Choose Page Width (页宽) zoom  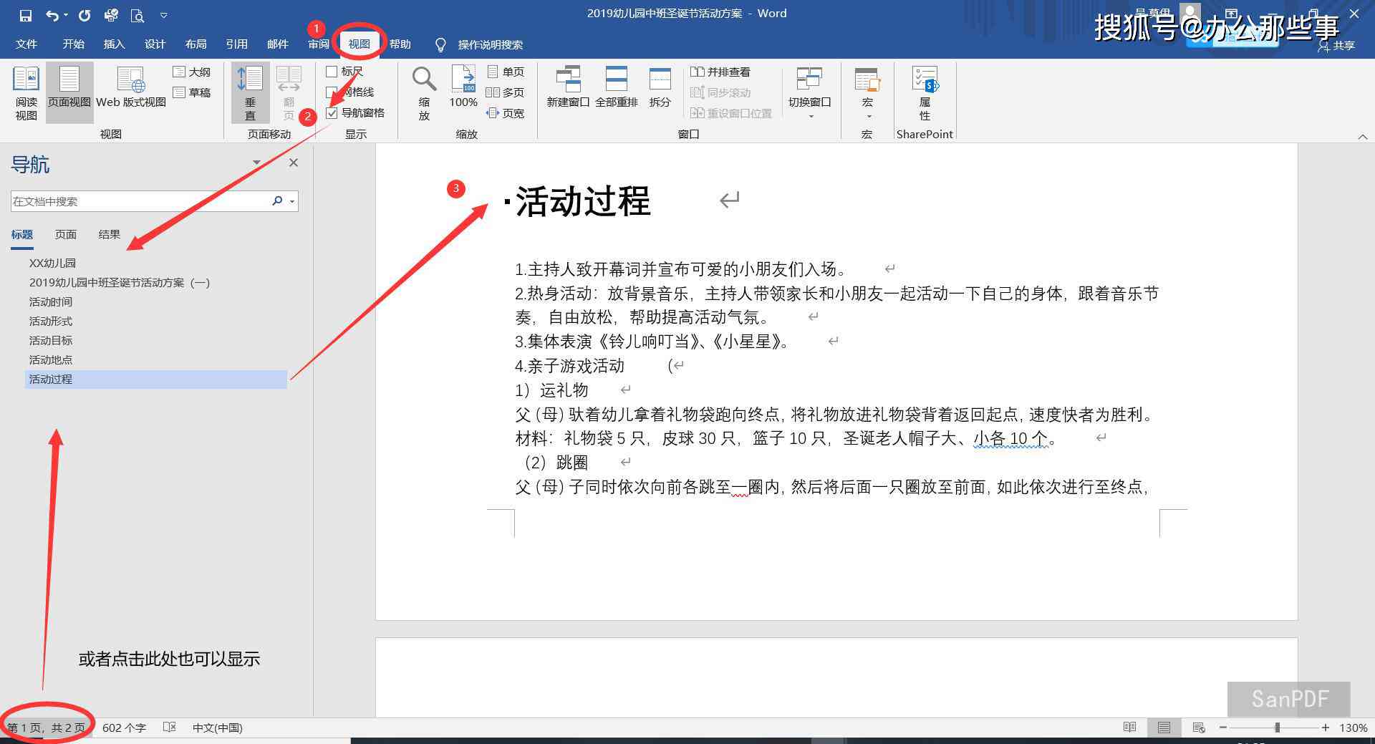[505, 113]
